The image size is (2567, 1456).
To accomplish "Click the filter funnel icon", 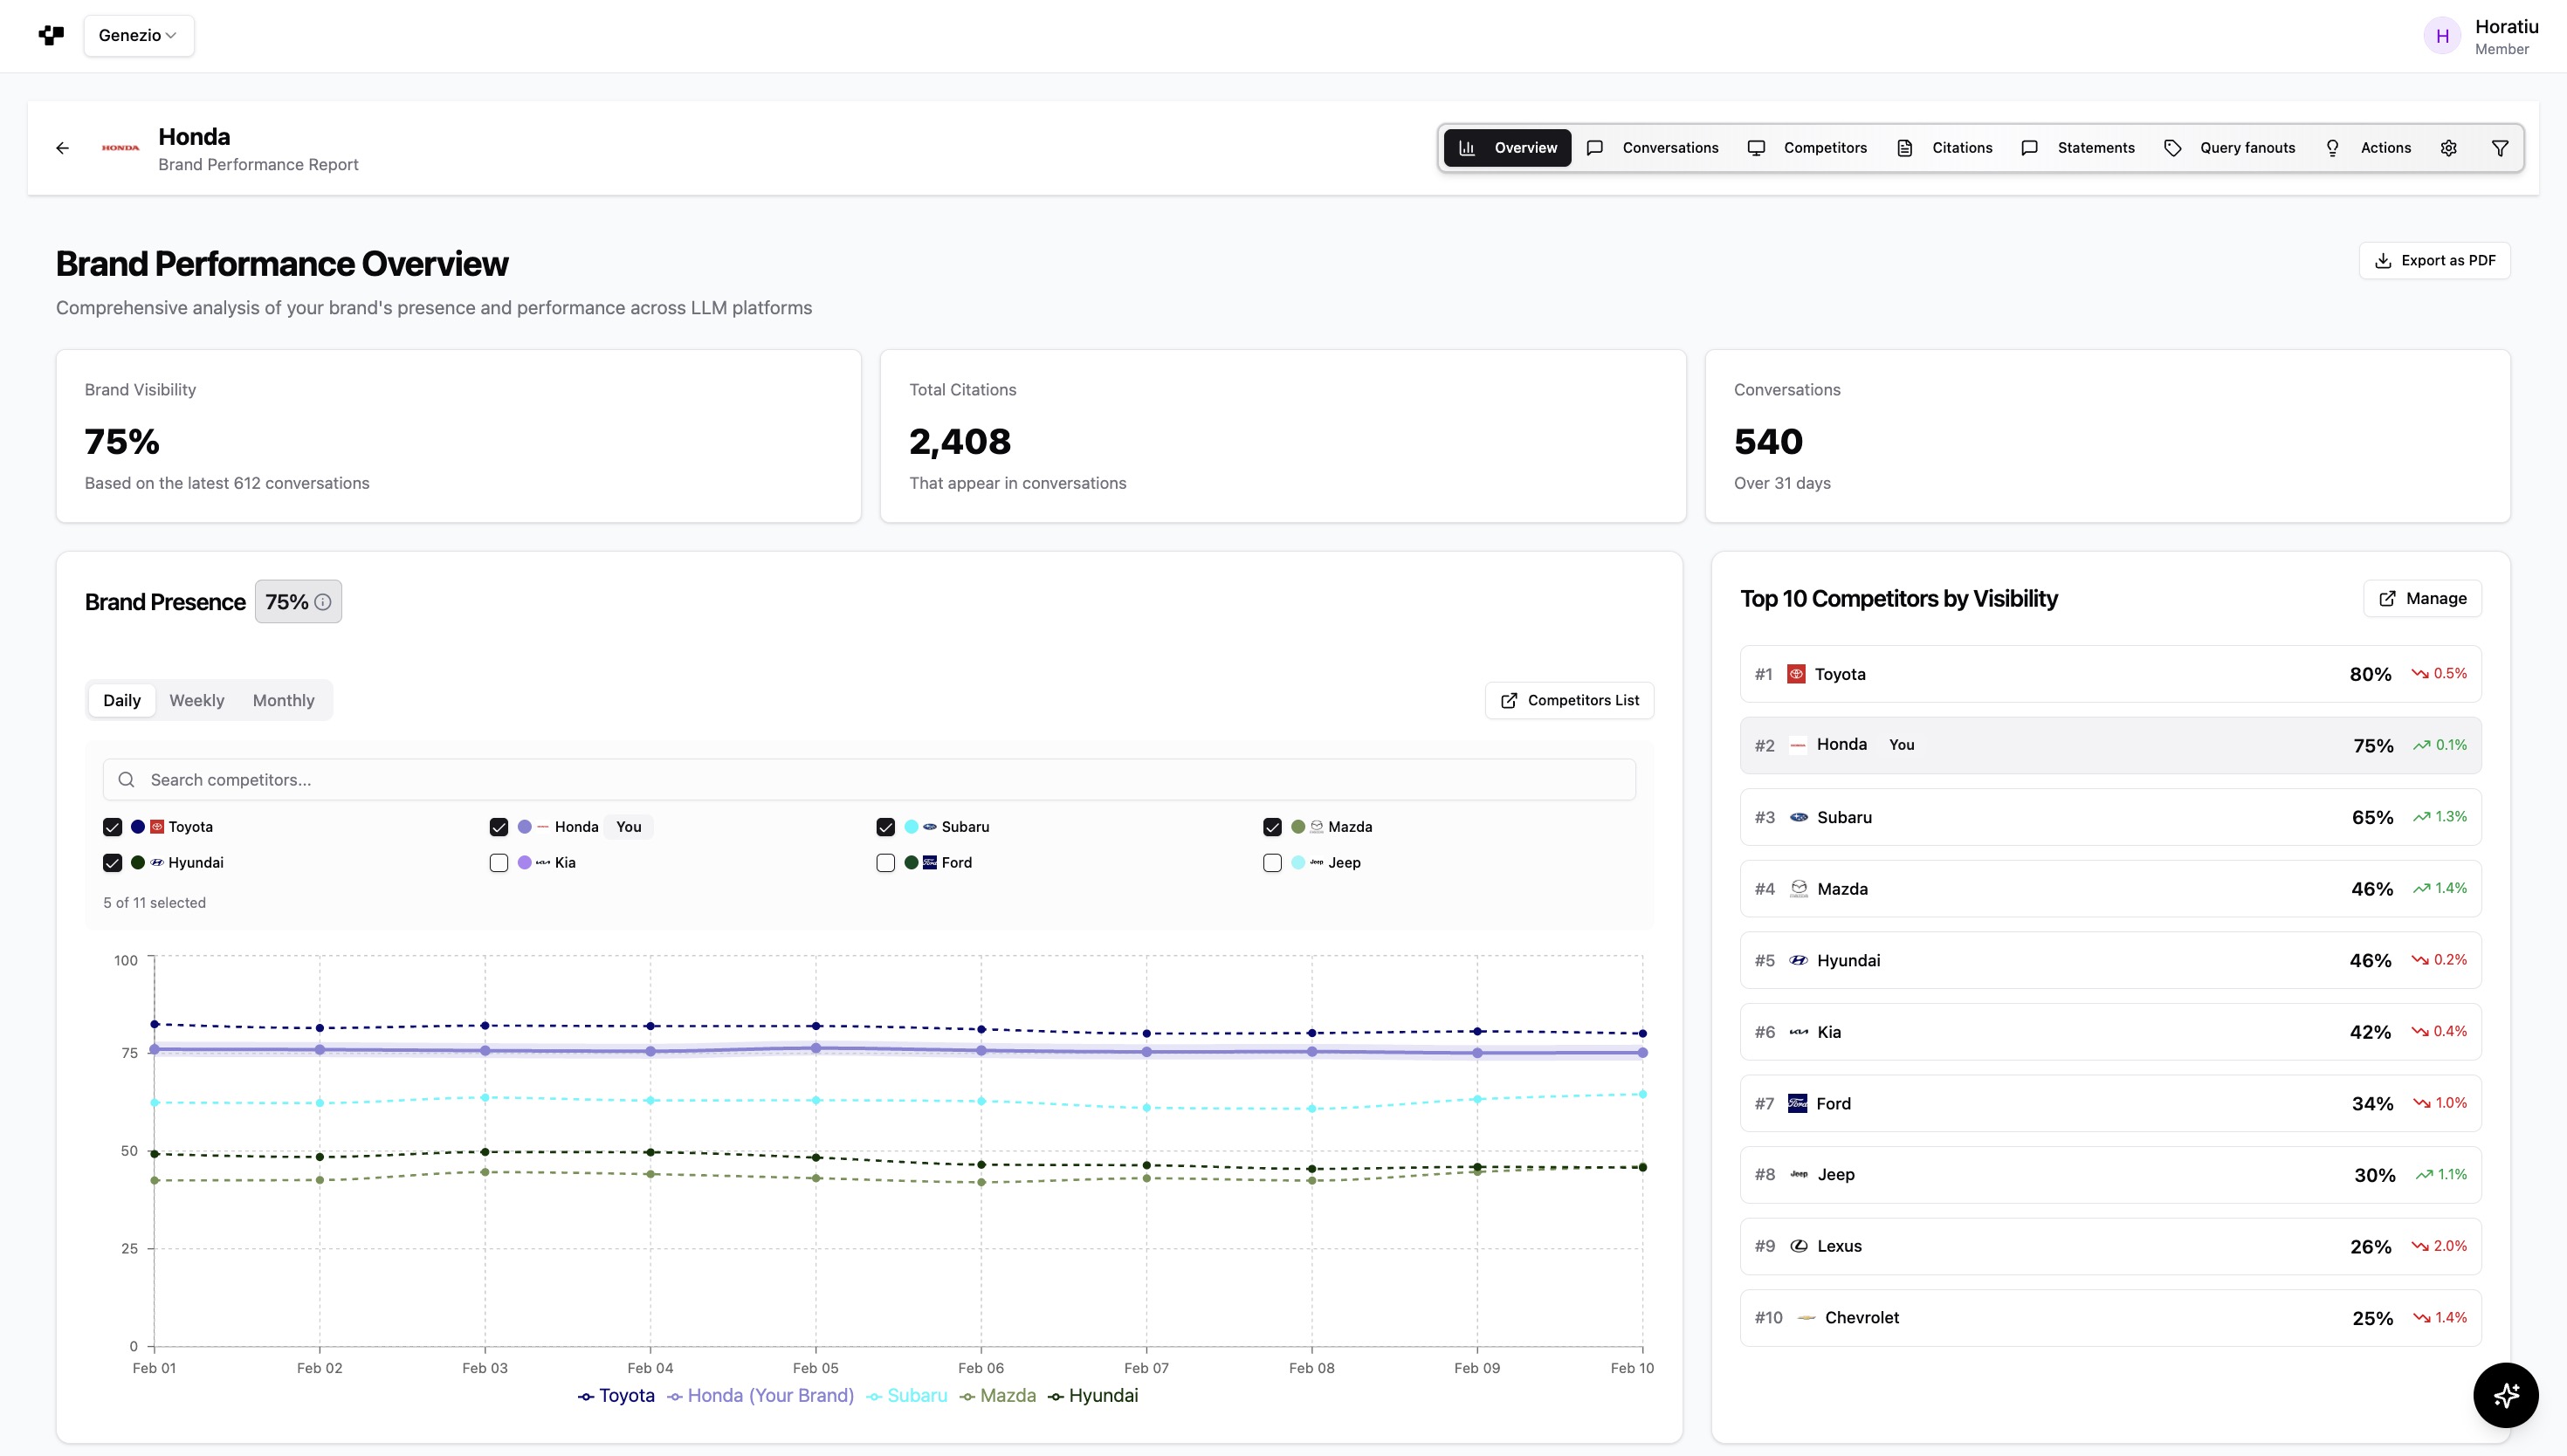I will point(2499,148).
